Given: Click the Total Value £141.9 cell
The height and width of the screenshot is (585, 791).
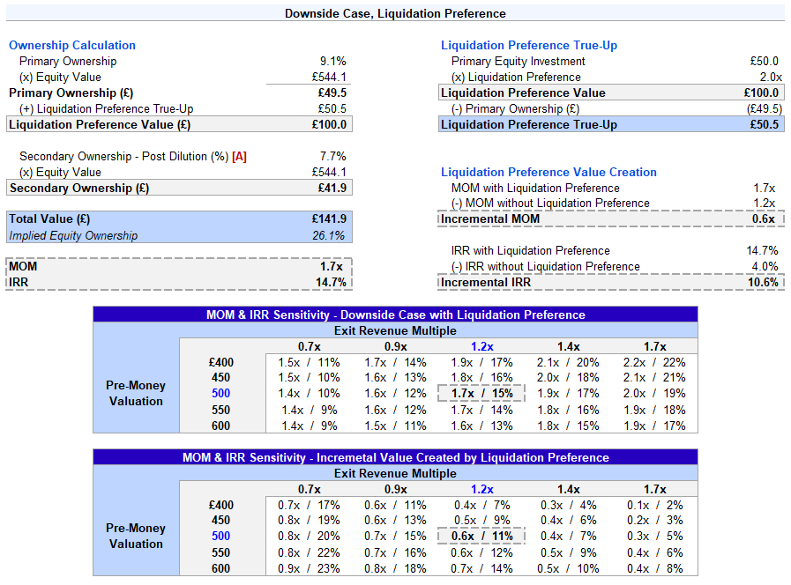Looking at the screenshot, I should click(328, 219).
